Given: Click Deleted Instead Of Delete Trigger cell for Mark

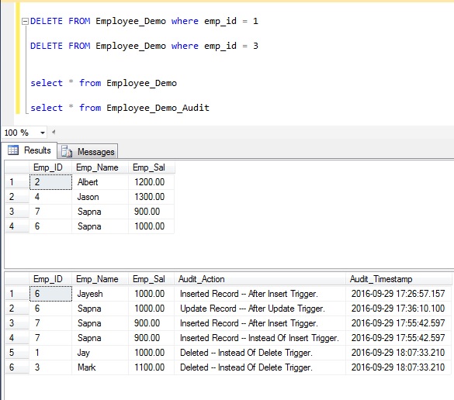Looking at the screenshot, I should [x=260, y=367].
